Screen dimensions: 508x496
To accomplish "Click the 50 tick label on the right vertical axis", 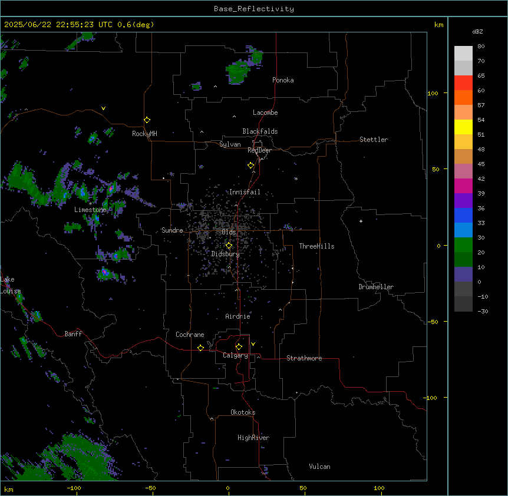I will [x=436, y=169].
